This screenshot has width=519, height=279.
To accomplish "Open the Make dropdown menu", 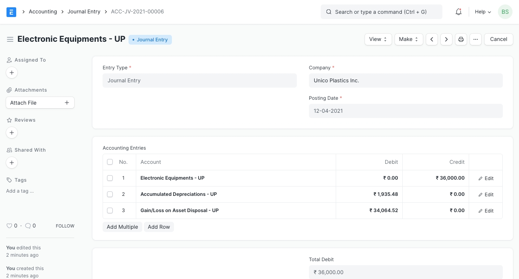I will 409,39.
